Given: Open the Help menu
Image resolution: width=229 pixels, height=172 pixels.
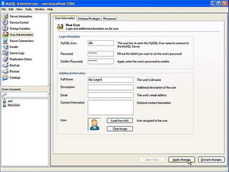Looking at the screenshot, I should point(50,9).
